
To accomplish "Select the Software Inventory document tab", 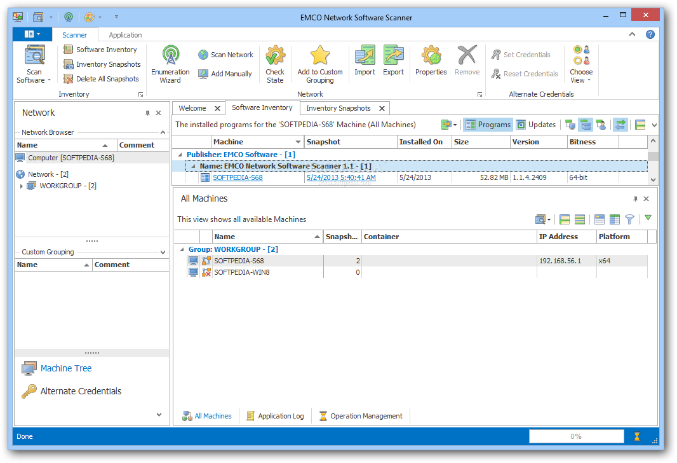I will click(x=262, y=107).
